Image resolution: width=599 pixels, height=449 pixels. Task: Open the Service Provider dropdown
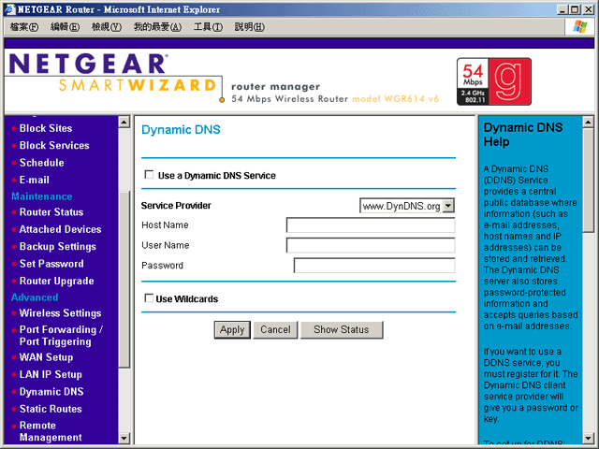tap(407, 206)
